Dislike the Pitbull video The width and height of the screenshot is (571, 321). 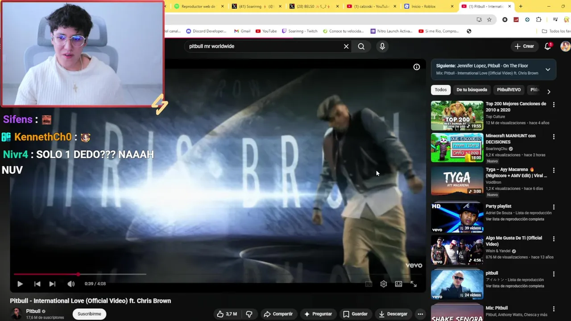[x=249, y=314]
